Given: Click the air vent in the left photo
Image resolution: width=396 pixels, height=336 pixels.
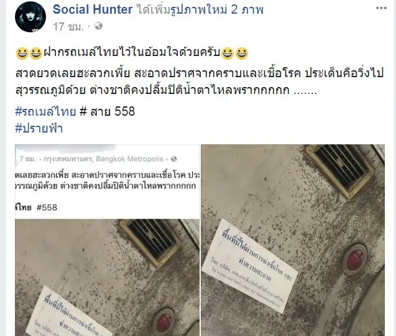Looking at the screenshot, I should coord(149,241).
